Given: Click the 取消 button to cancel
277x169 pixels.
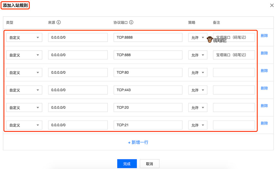Looking at the screenshot, I should pos(150,163).
